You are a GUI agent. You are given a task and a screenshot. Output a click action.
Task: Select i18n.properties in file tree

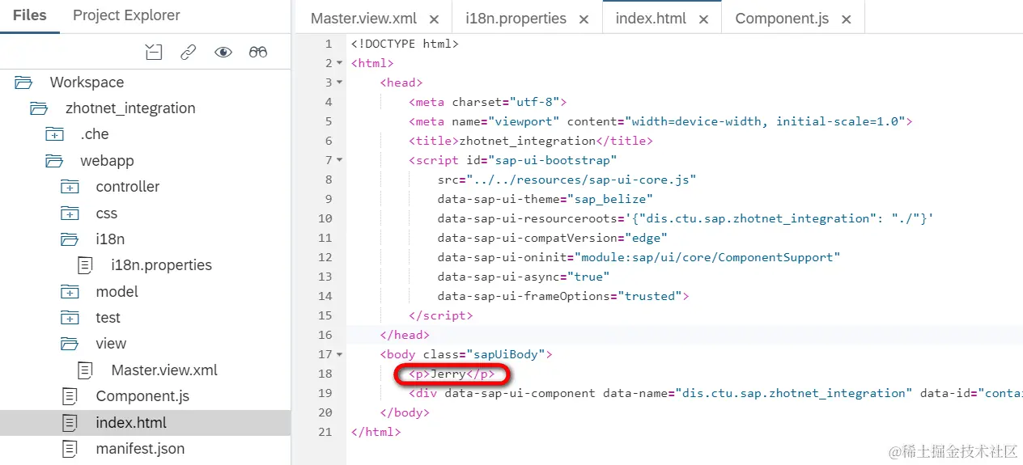(x=162, y=265)
